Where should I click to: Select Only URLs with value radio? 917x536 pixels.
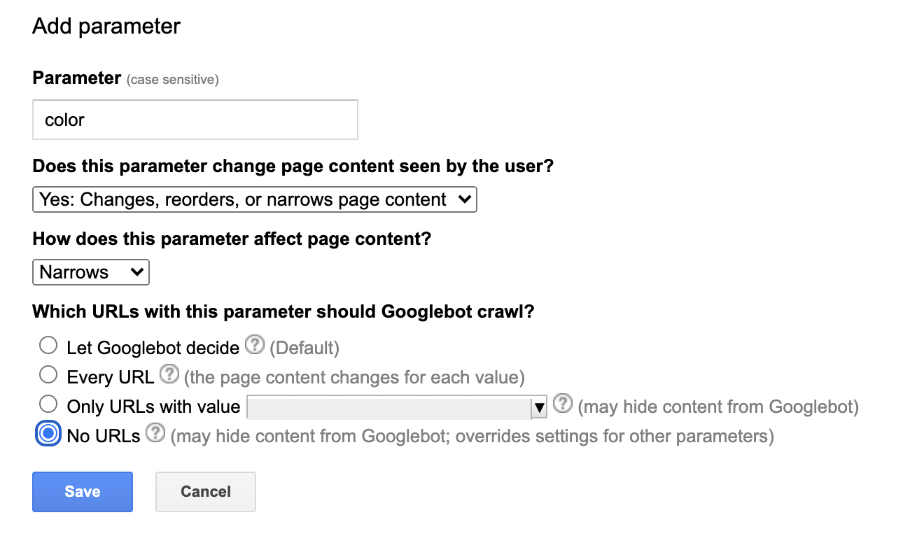(x=48, y=404)
